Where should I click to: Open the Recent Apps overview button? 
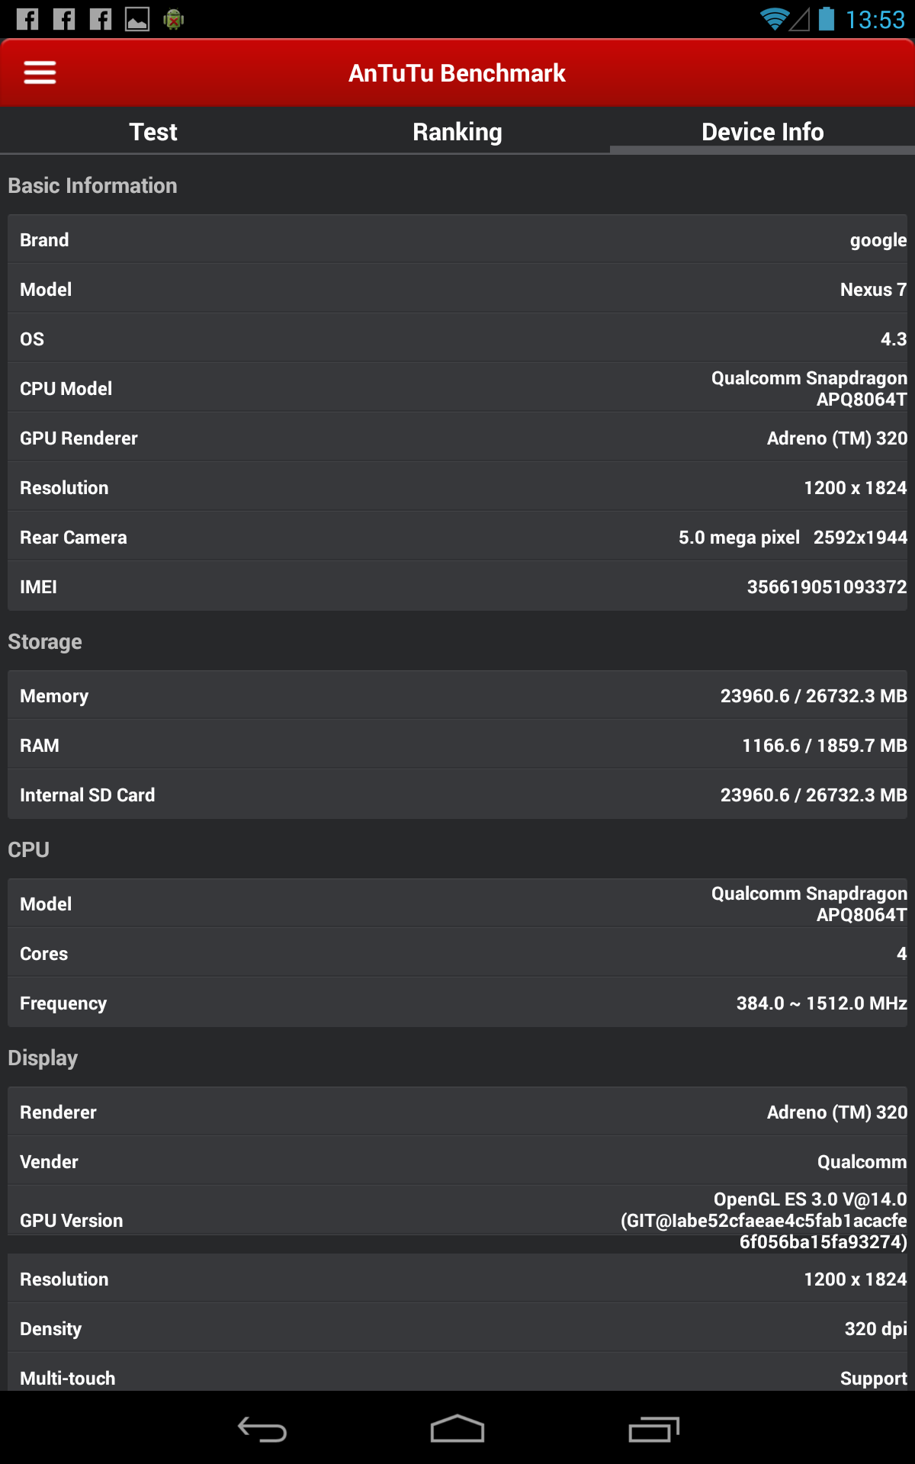(x=653, y=1430)
